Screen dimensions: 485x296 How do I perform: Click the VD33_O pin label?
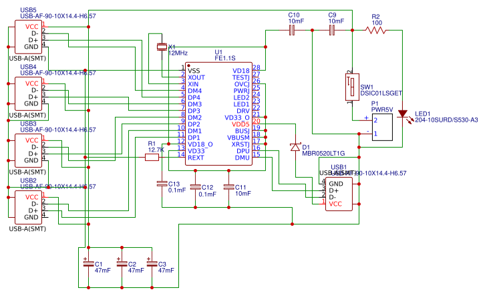tap(237, 118)
